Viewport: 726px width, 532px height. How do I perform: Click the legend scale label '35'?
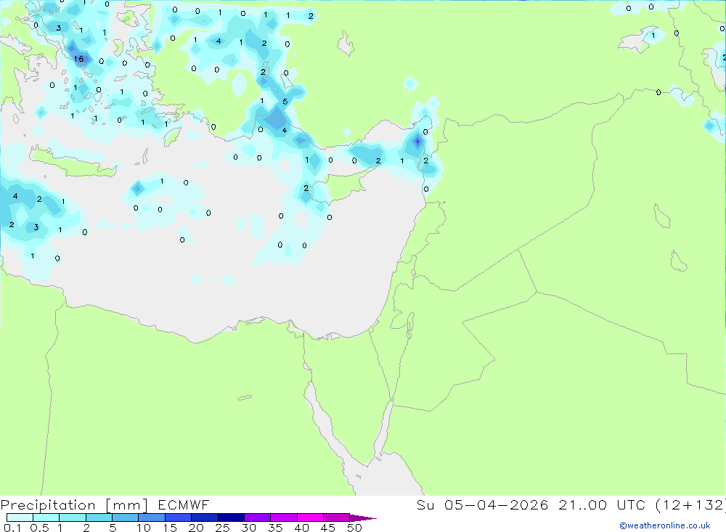tap(275, 528)
